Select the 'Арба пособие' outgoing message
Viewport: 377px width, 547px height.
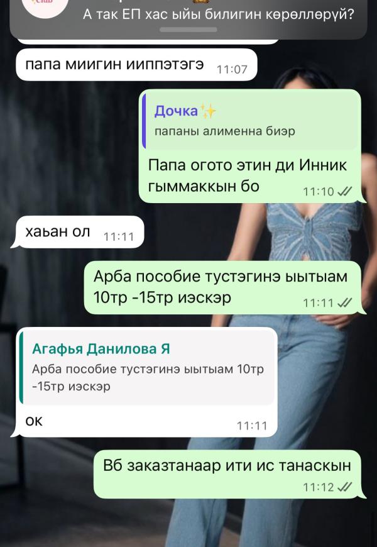point(223,287)
